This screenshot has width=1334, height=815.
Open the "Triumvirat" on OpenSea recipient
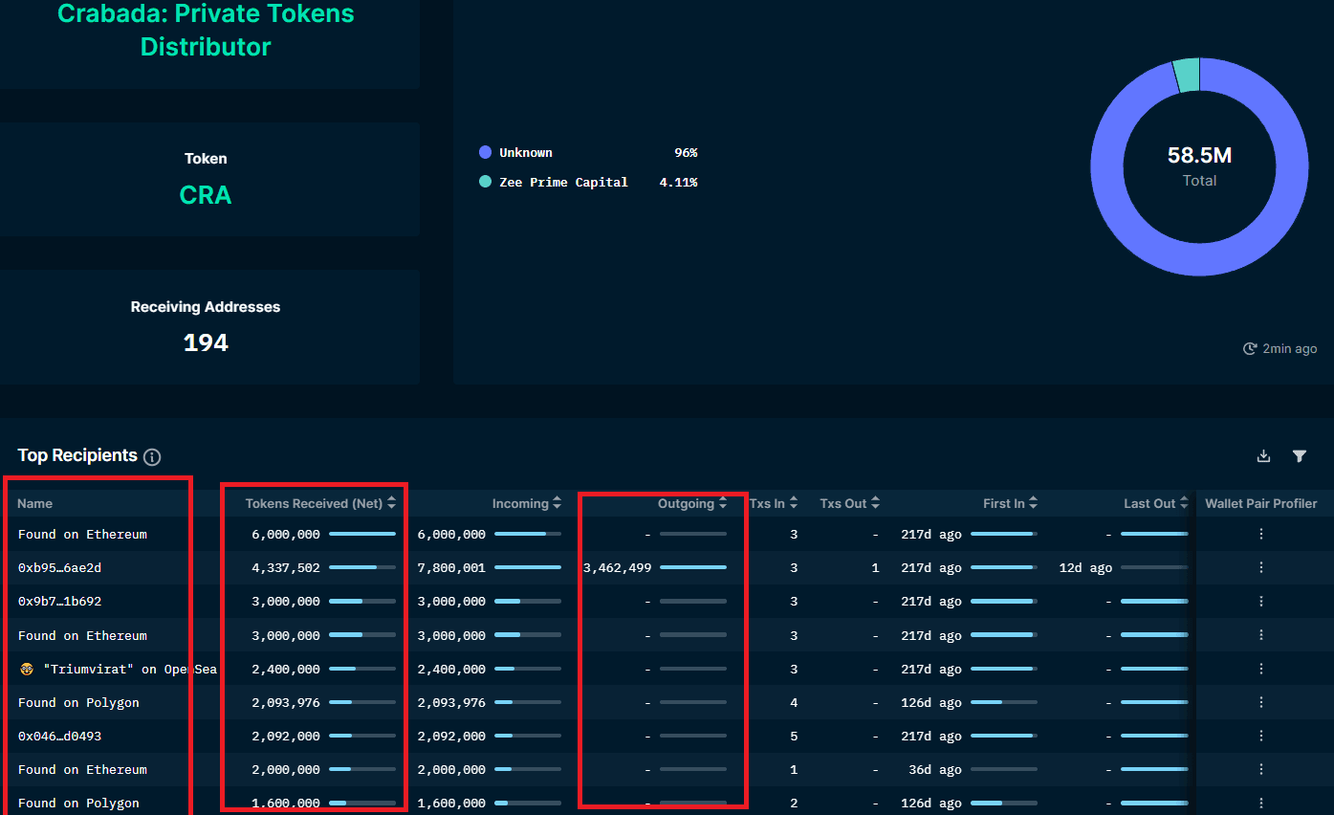(130, 670)
